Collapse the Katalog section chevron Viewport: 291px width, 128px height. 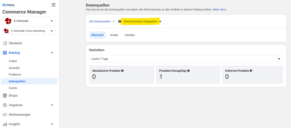coord(52,53)
